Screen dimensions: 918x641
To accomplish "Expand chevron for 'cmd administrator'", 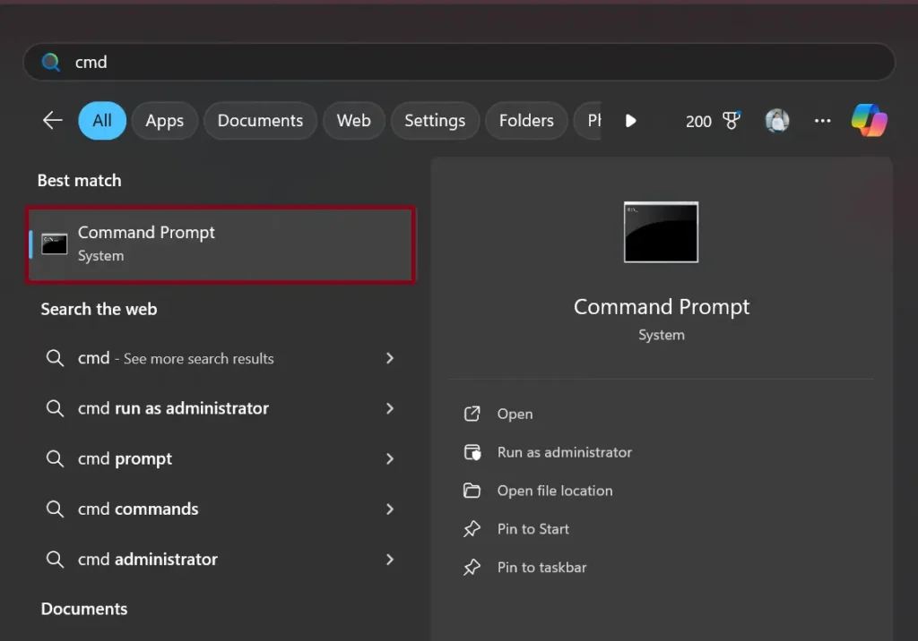I will point(390,560).
